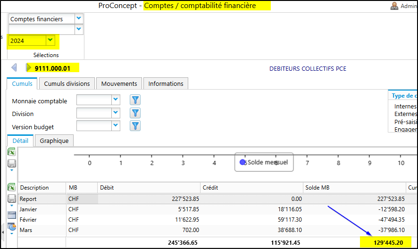Viewport: 418px width, 249px height.
Task: Expand the Version budget combo box
Action: (116, 125)
